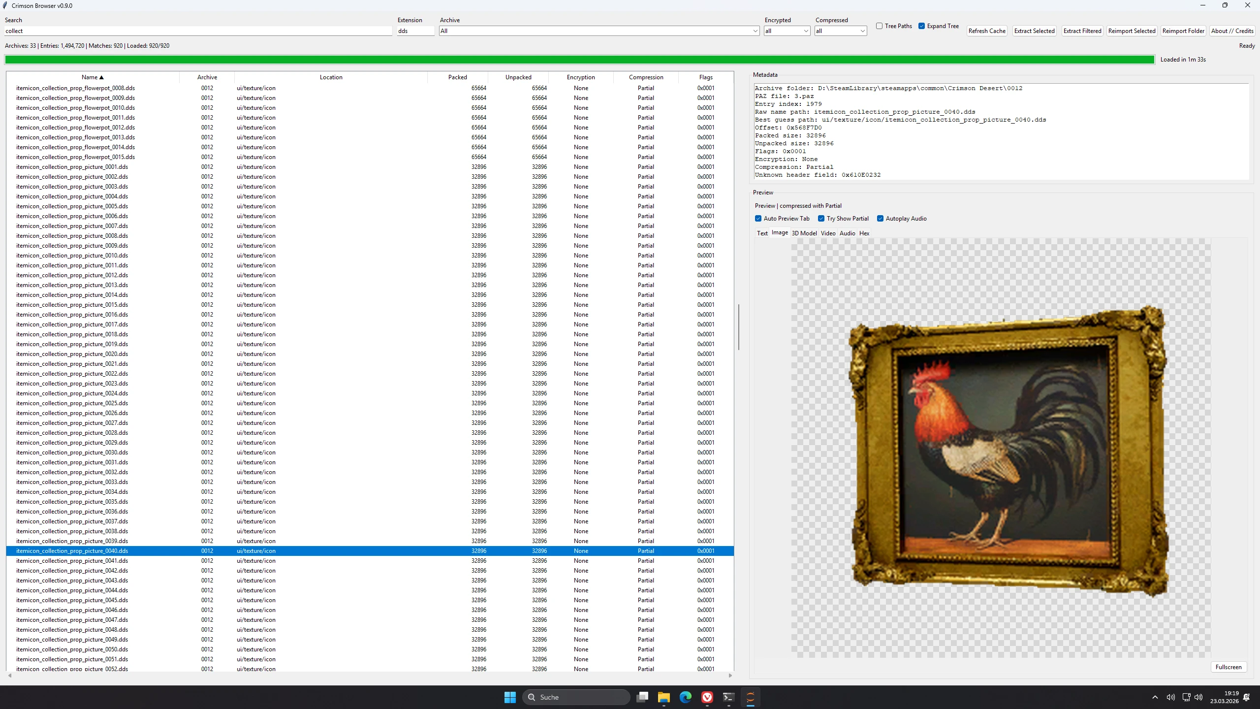The width and height of the screenshot is (1260, 709).
Task: Click the taskbar clock showing 19:19
Action: click(x=1225, y=697)
